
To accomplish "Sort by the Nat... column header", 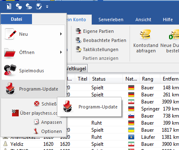I will tap(131, 79).
